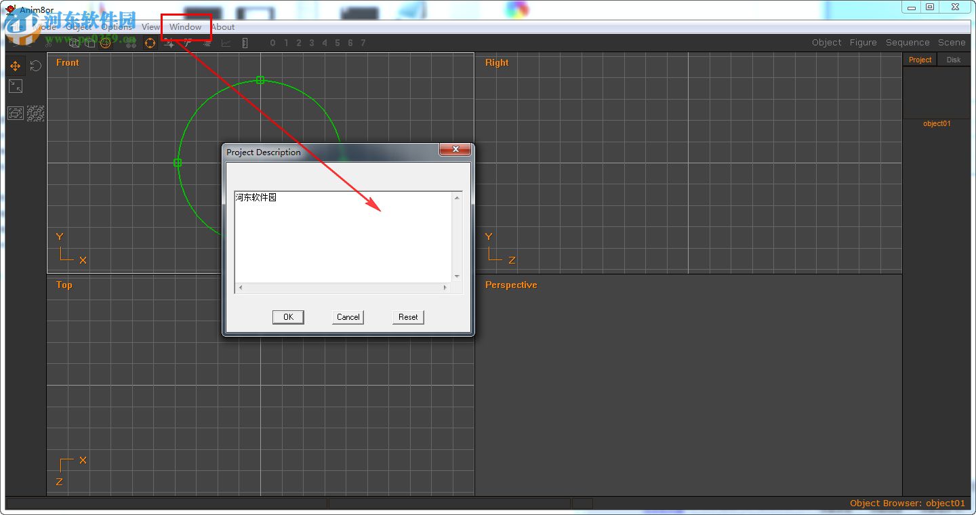Click the object bounding-box select icon
Image resolution: width=976 pixels, height=515 pixels.
click(16, 112)
